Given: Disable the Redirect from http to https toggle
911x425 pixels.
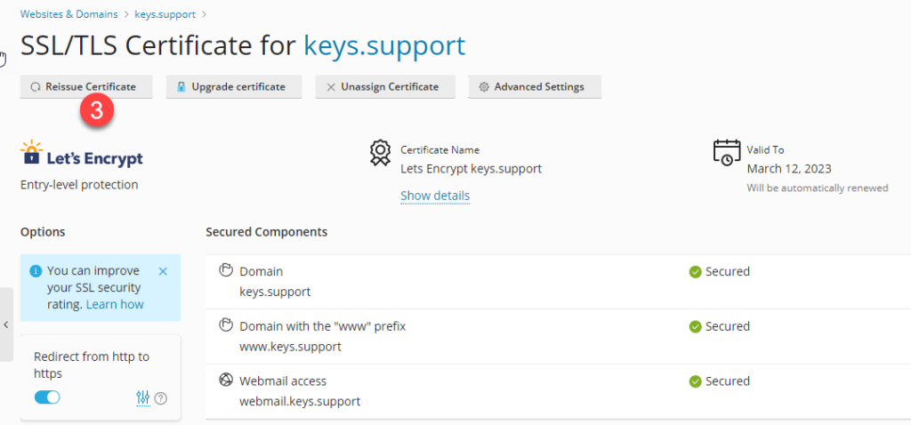Looking at the screenshot, I should (47, 397).
